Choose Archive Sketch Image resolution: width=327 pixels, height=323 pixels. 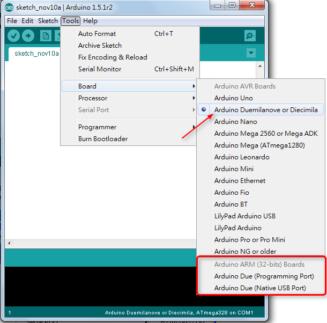tap(130, 46)
